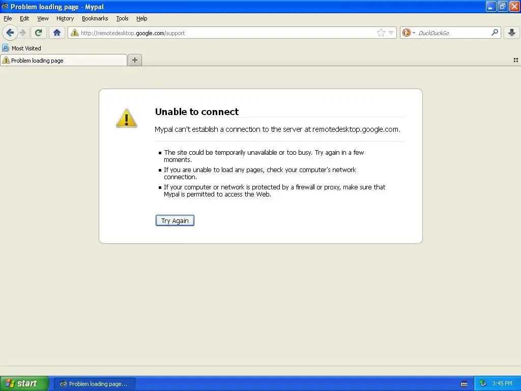Reload the page with the refresh icon

click(38, 33)
